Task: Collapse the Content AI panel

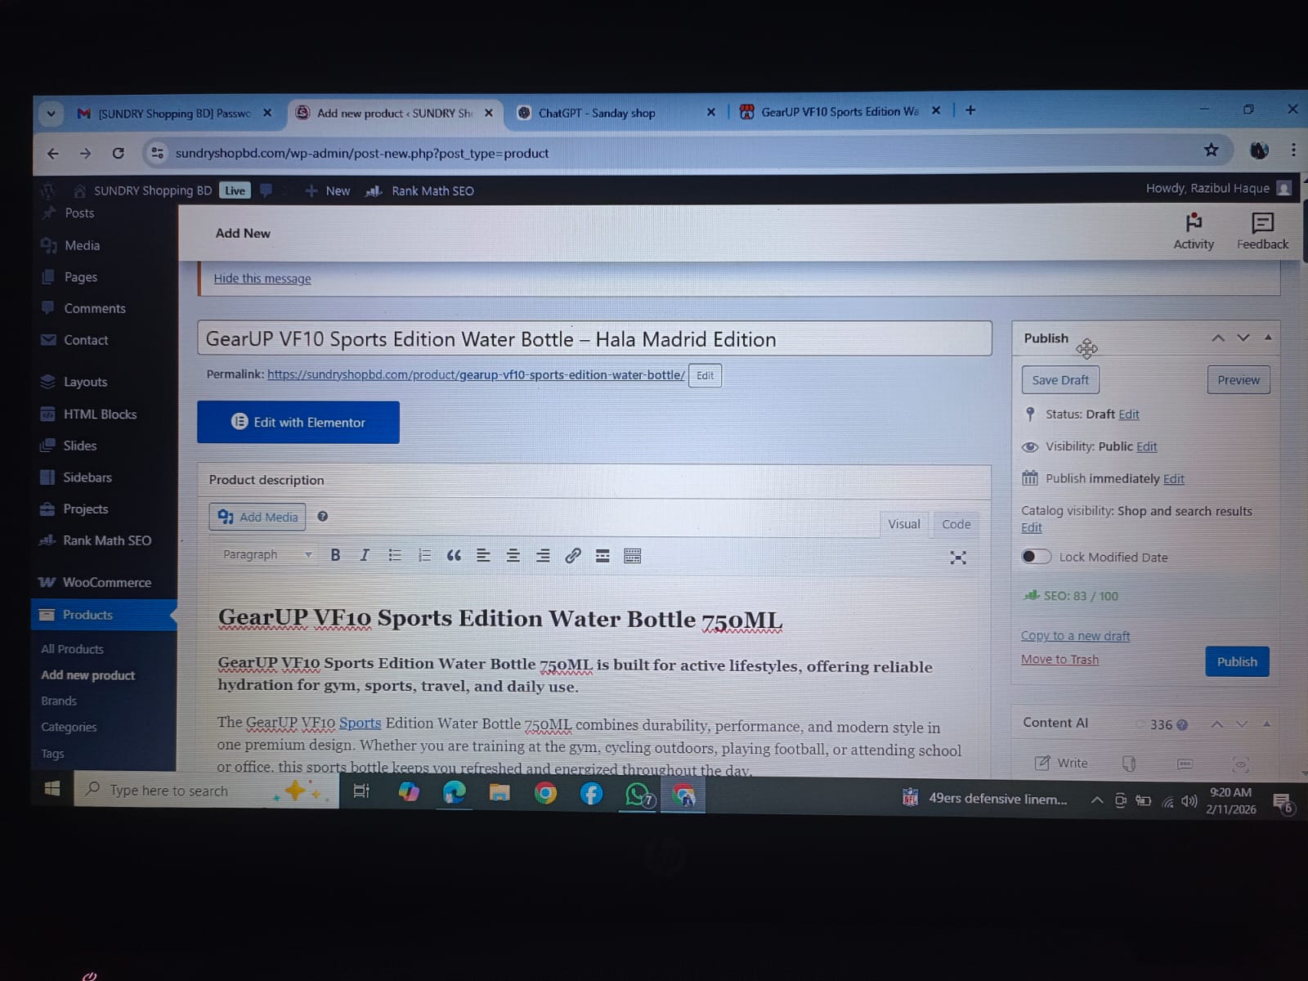Action: coord(1267,723)
